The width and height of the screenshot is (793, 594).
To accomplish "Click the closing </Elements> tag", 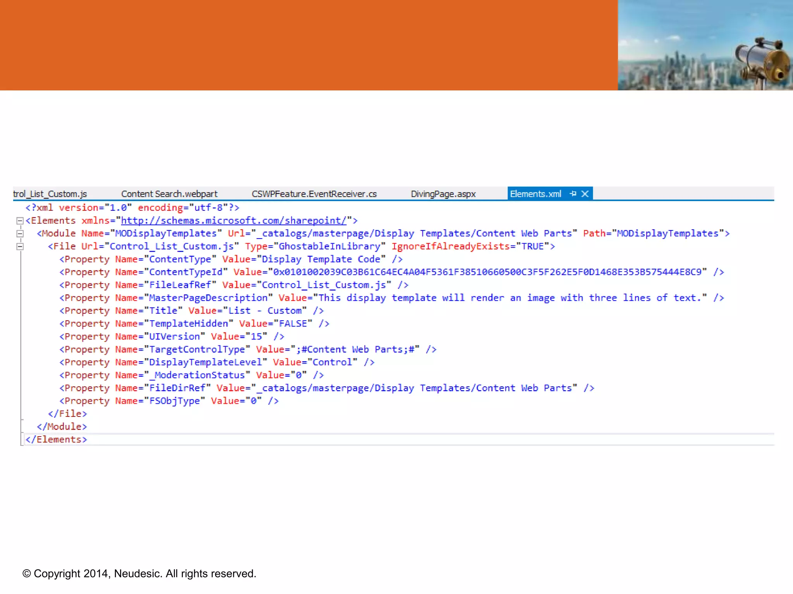I will (x=57, y=440).
